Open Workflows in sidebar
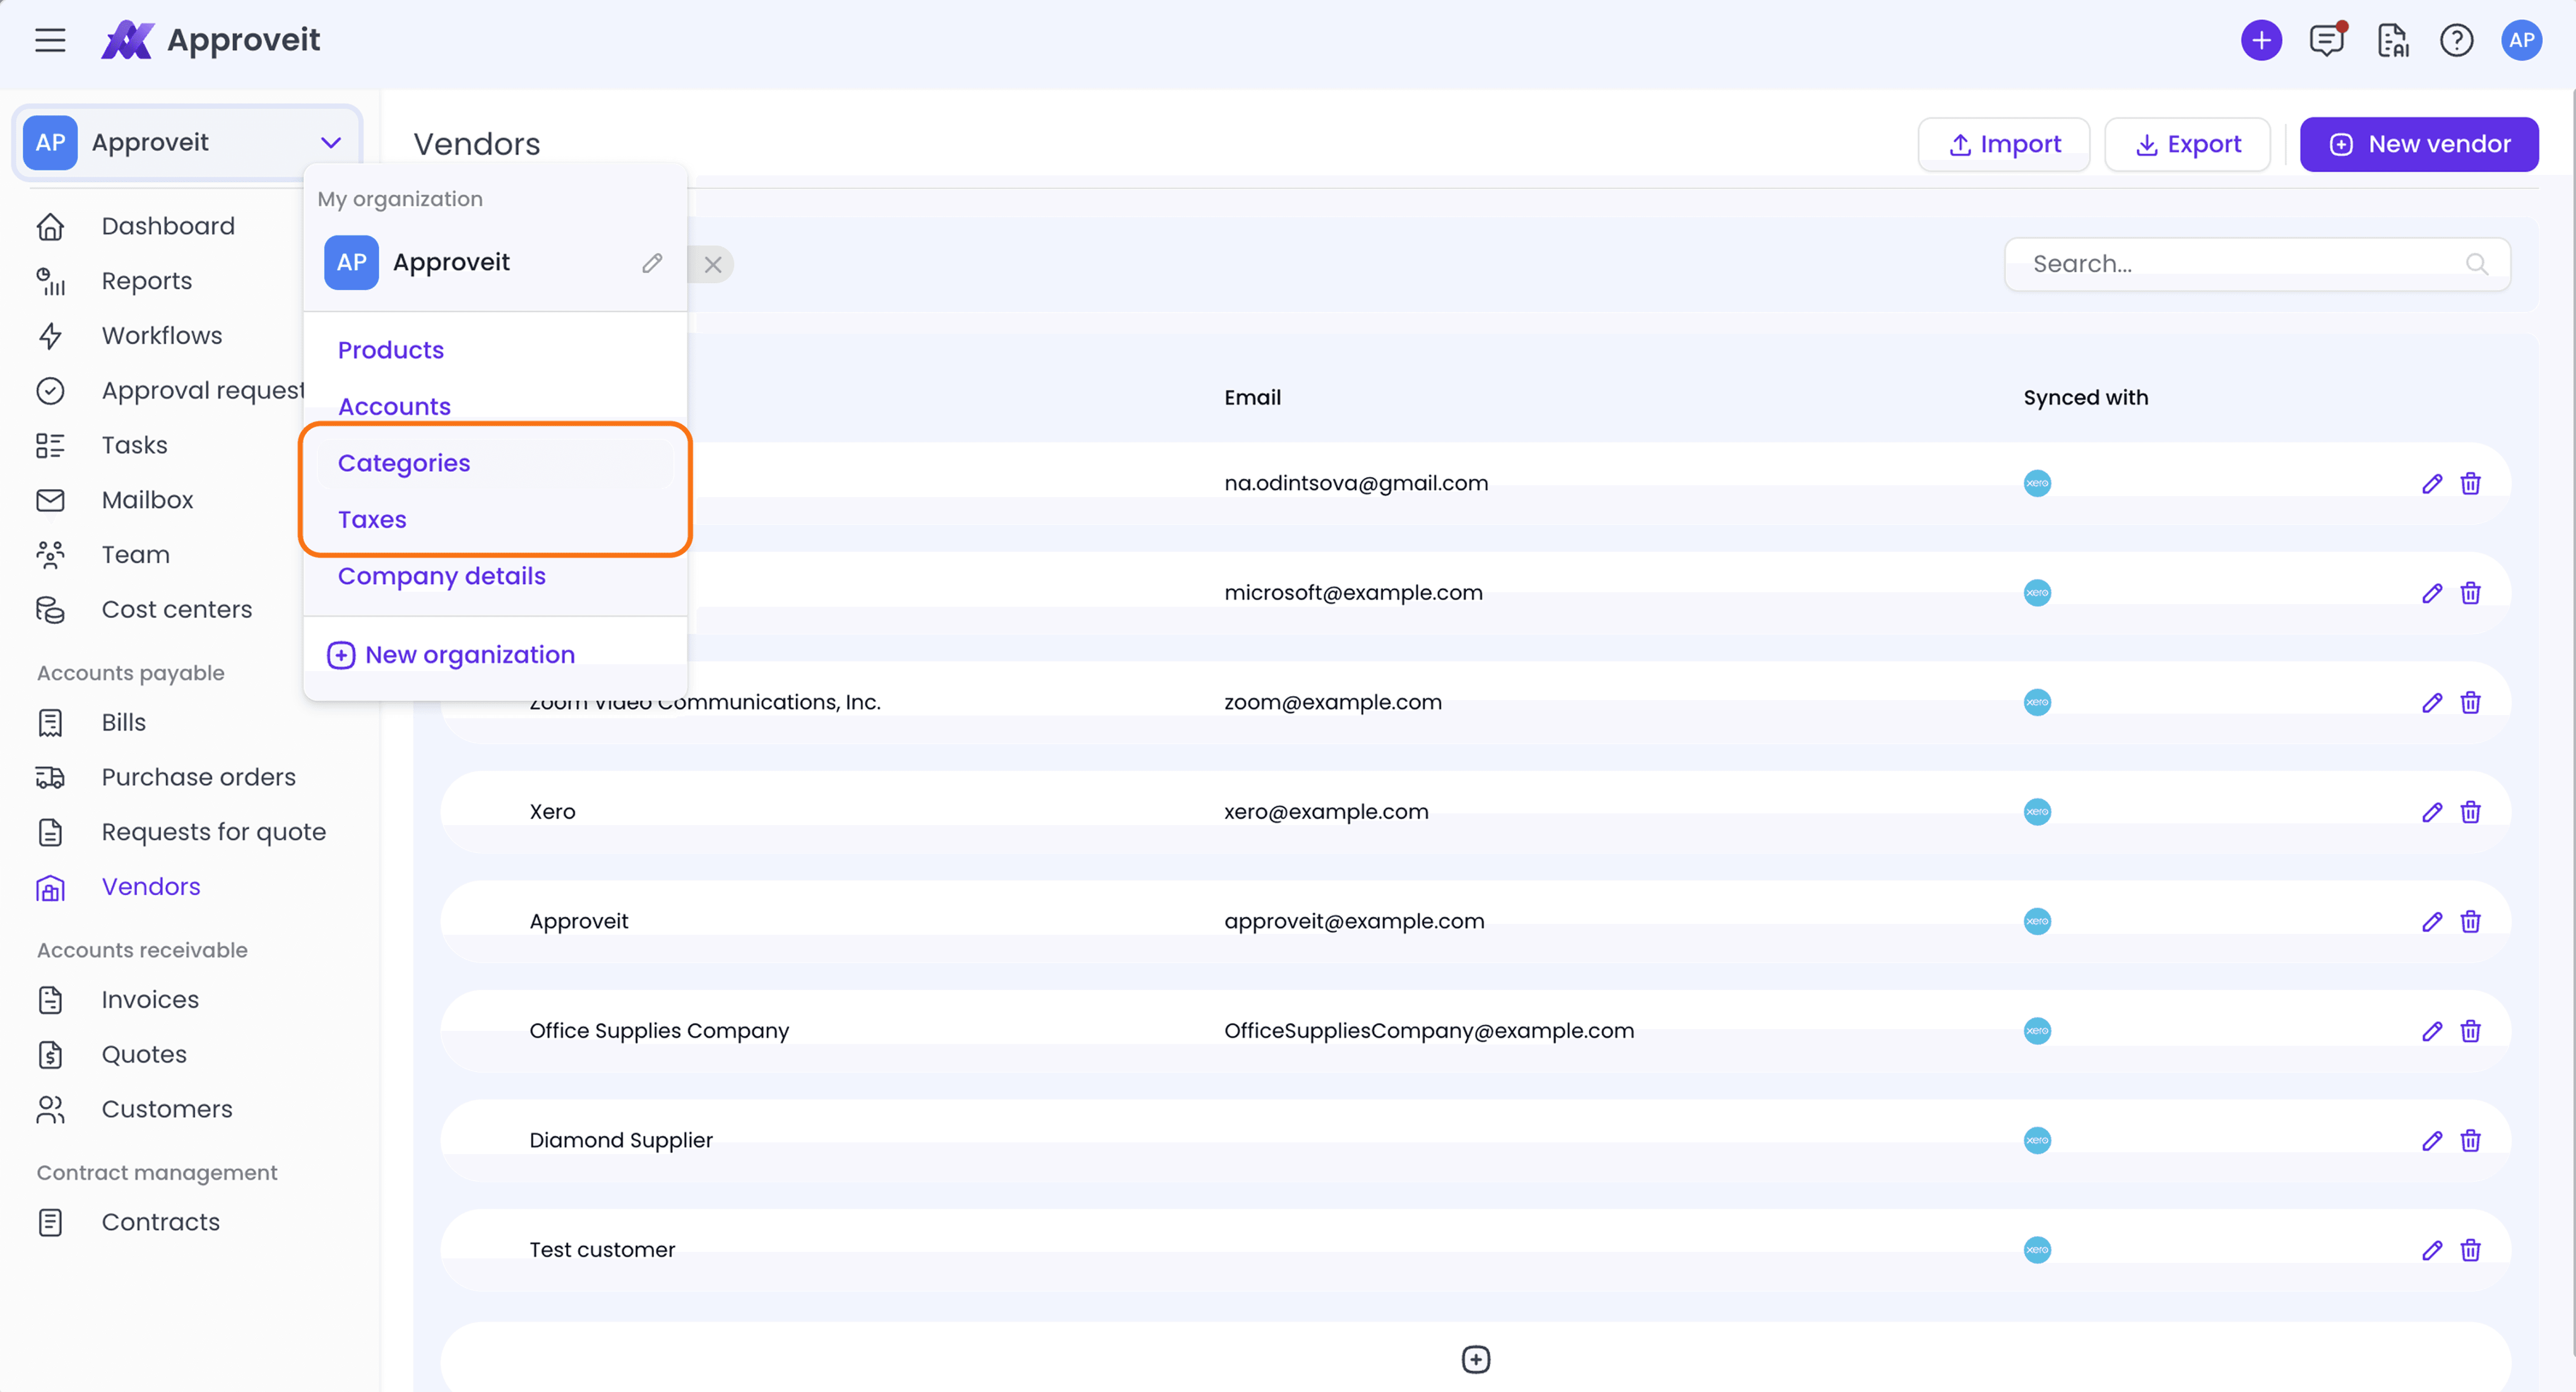 point(162,336)
